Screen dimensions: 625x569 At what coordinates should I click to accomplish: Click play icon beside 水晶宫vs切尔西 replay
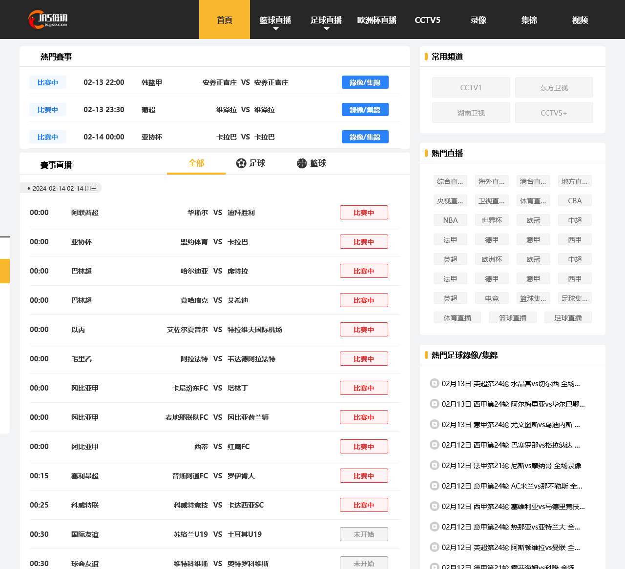434,383
